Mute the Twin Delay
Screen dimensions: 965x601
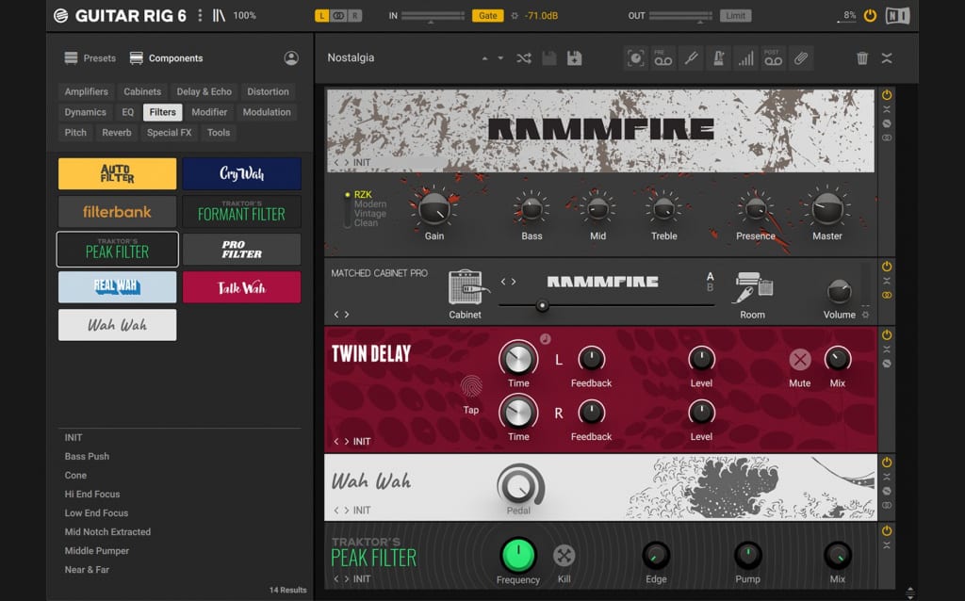(799, 360)
